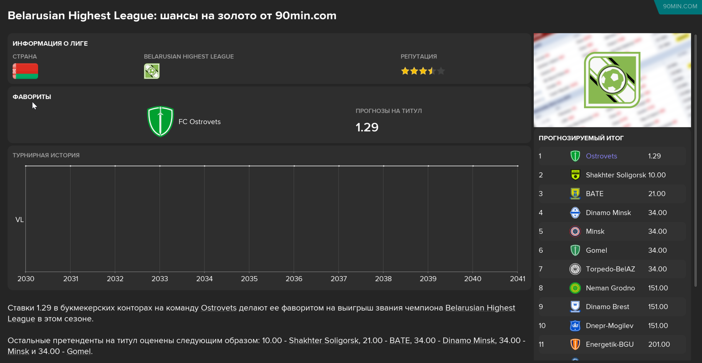Follow the Ostrovets link in article text
Screen dimensions: 702x363
point(219,308)
